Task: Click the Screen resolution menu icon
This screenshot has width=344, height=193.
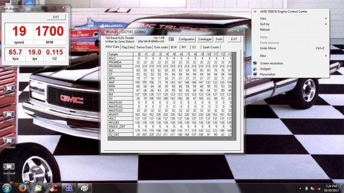Action: point(255,63)
